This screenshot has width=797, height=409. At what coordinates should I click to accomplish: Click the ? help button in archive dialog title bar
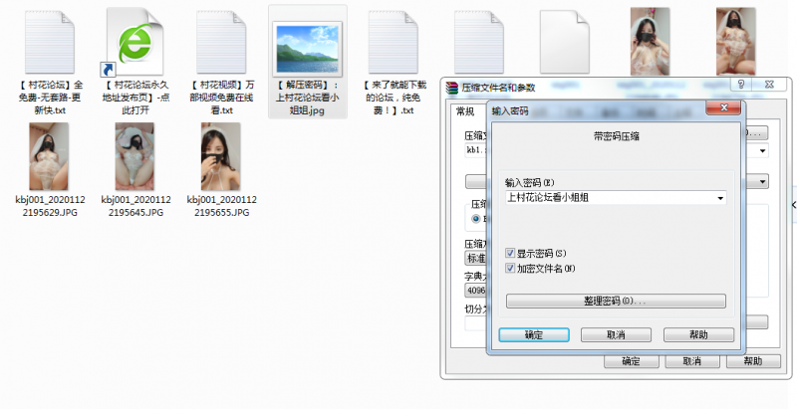pos(742,87)
